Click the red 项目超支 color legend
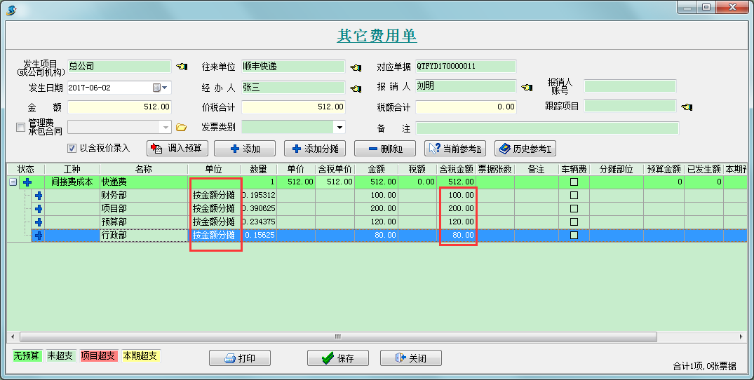Viewport: 754px width, 380px height. tap(98, 356)
